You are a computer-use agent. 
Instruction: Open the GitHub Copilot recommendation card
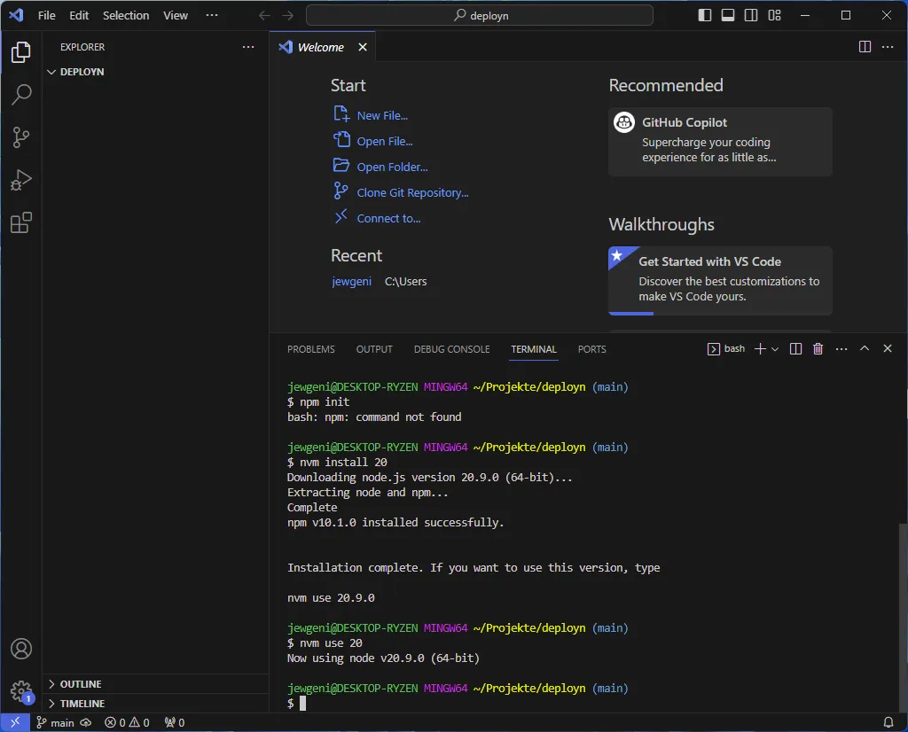pos(720,142)
